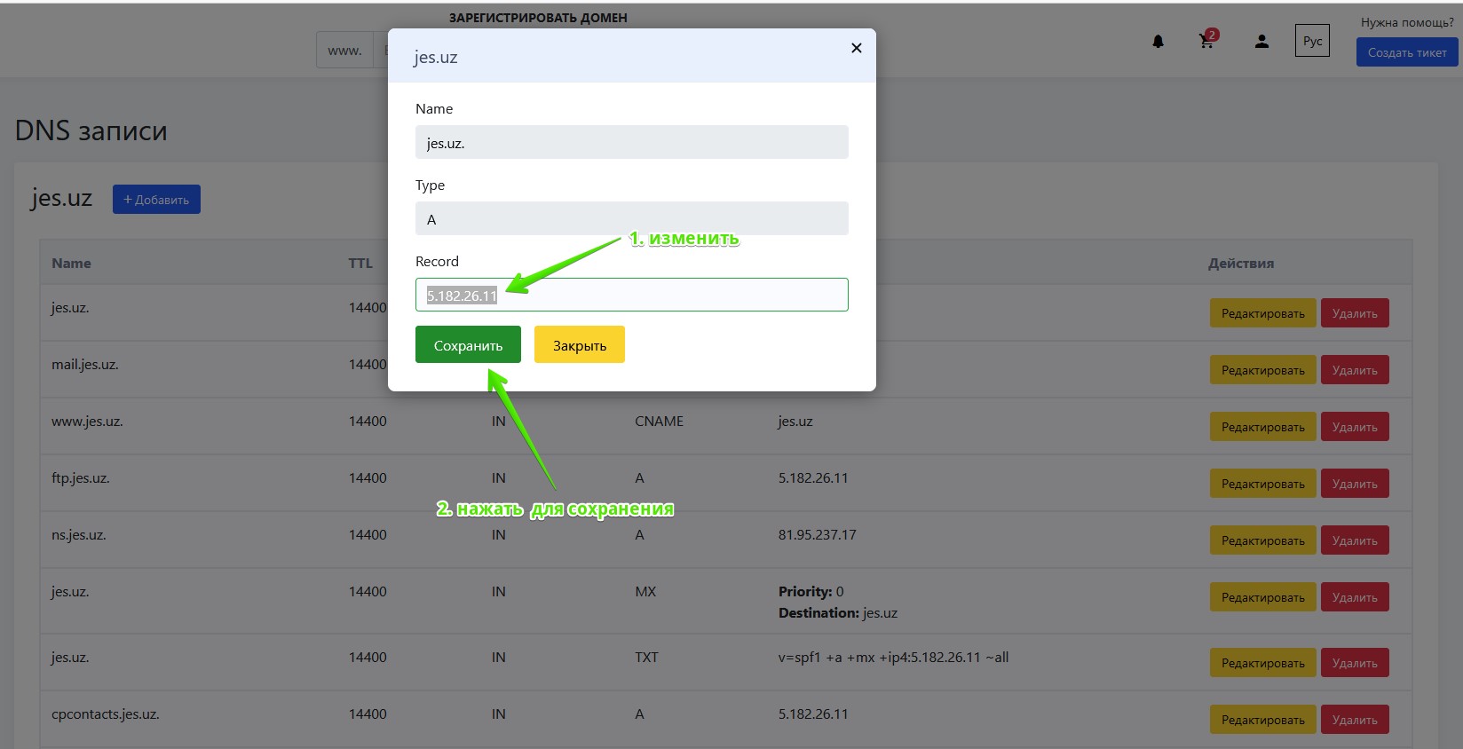Delete the mail.jes.uz. record

coord(1354,370)
